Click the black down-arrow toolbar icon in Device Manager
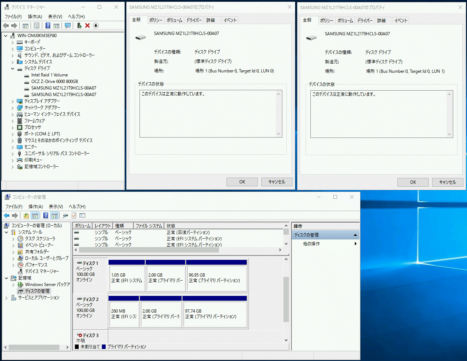 96,25
